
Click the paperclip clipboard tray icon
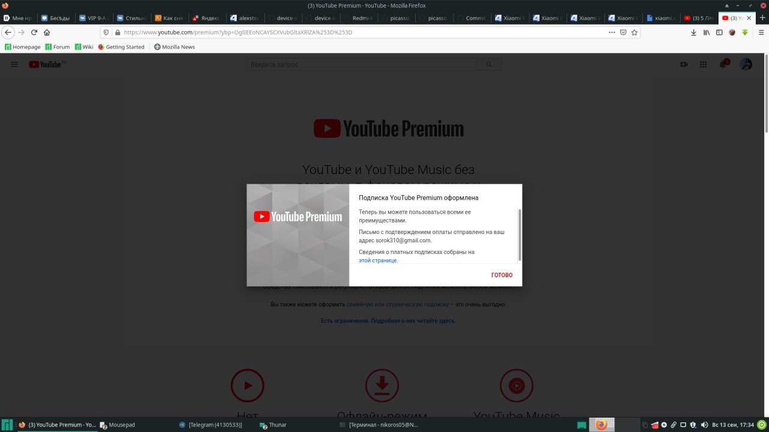673,425
